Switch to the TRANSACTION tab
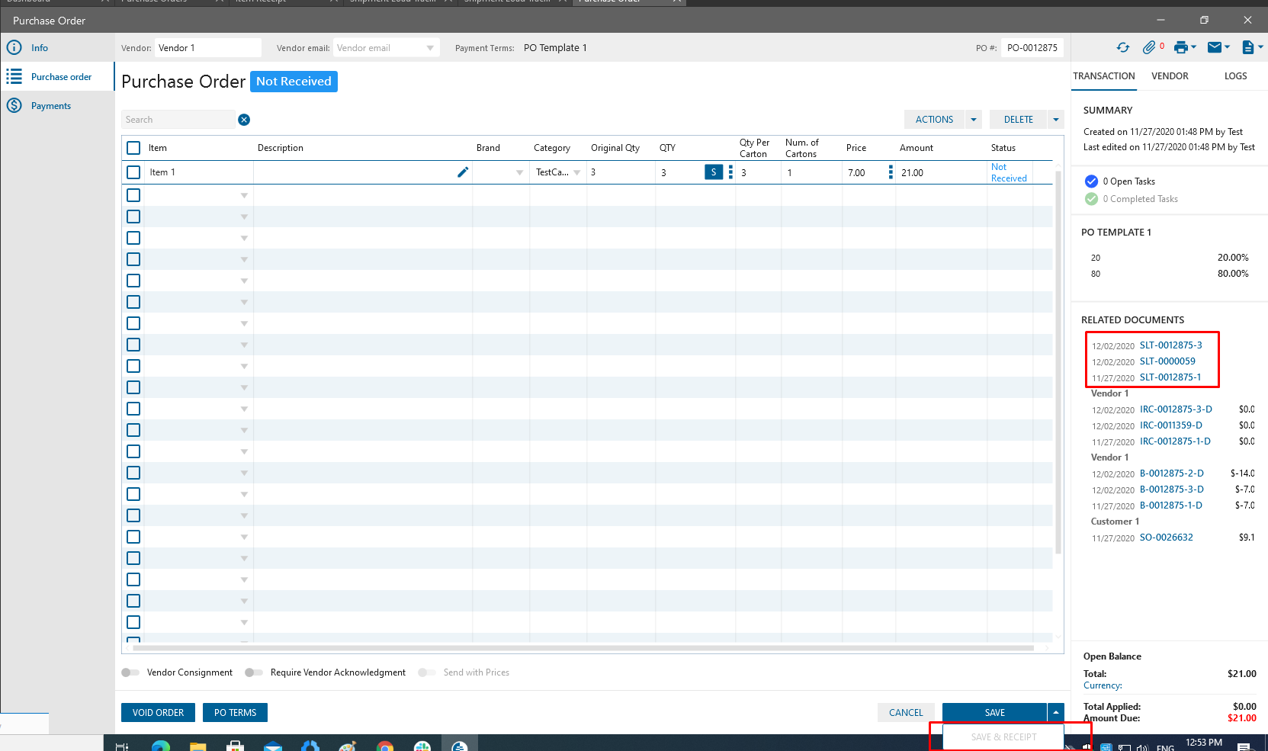The height and width of the screenshot is (751, 1268). point(1104,76)
